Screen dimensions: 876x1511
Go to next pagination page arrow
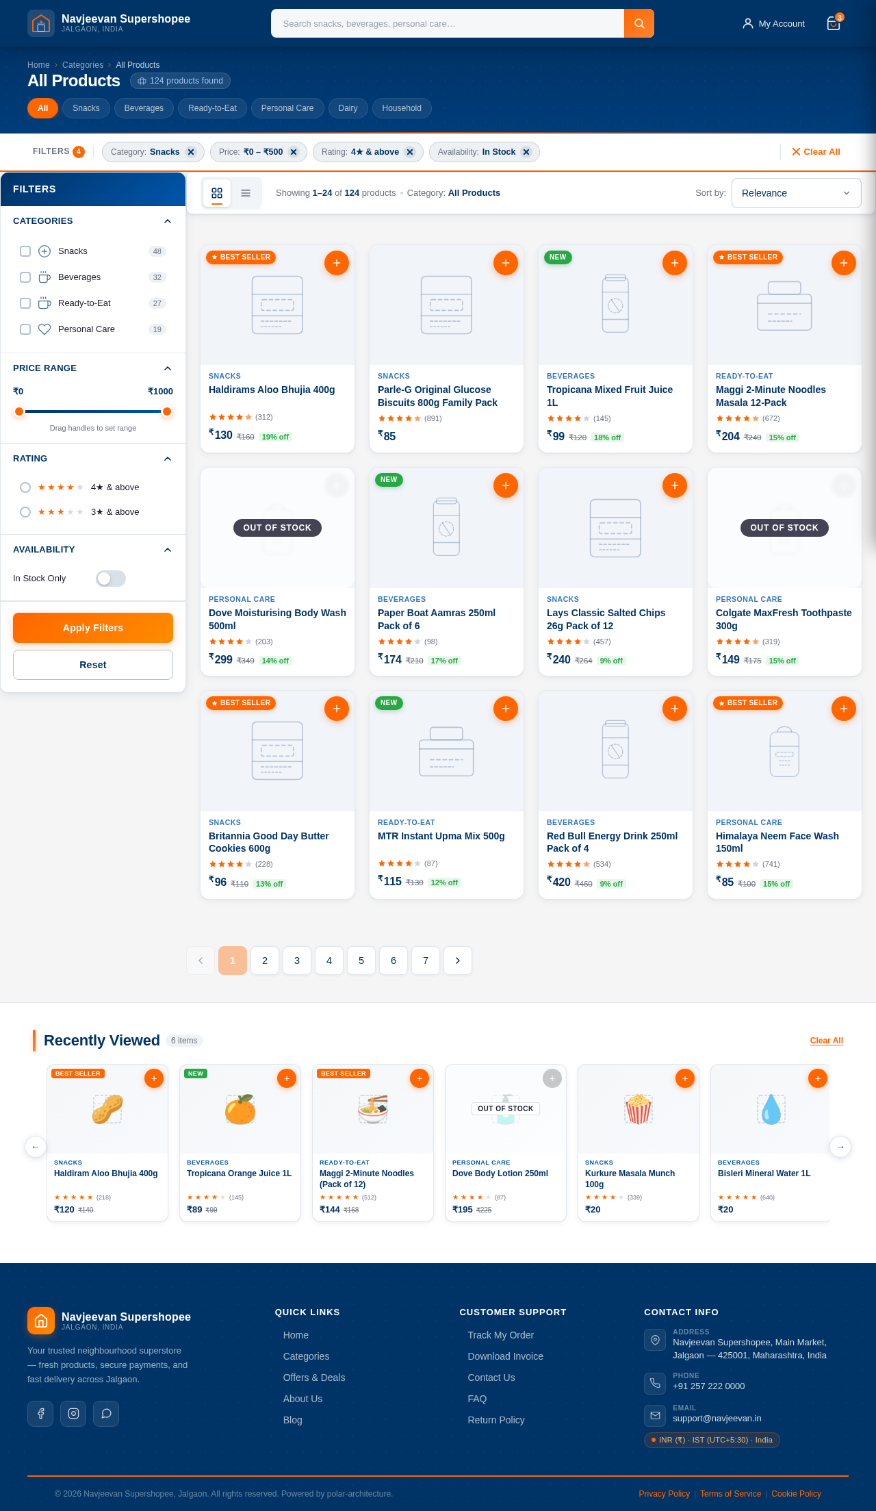click(x=458, y=961)
